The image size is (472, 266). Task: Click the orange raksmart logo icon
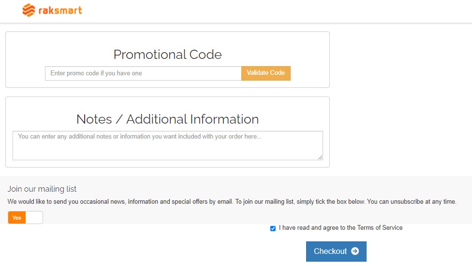29,10
